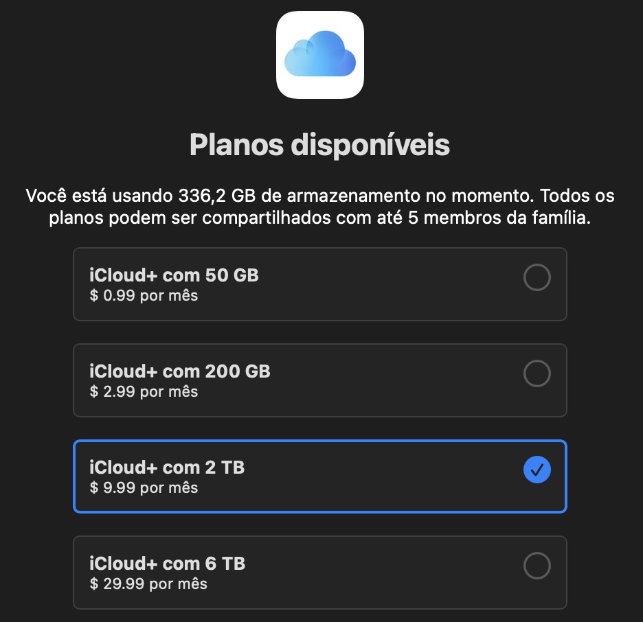The width and height of the screenshot is (643, 622).
Task: Select the 6 TB plan radio button
Action: click(x=537, y=566)
